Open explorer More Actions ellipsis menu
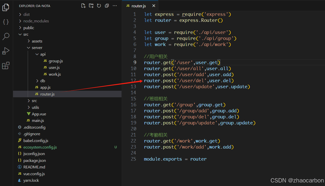The image size is (325, 186). click(x=115, y=6)
